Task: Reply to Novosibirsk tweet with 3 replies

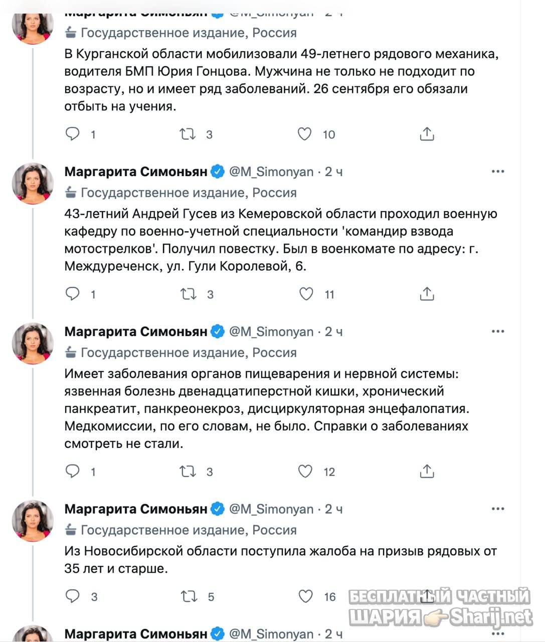Action: click(x=73, y=596)
